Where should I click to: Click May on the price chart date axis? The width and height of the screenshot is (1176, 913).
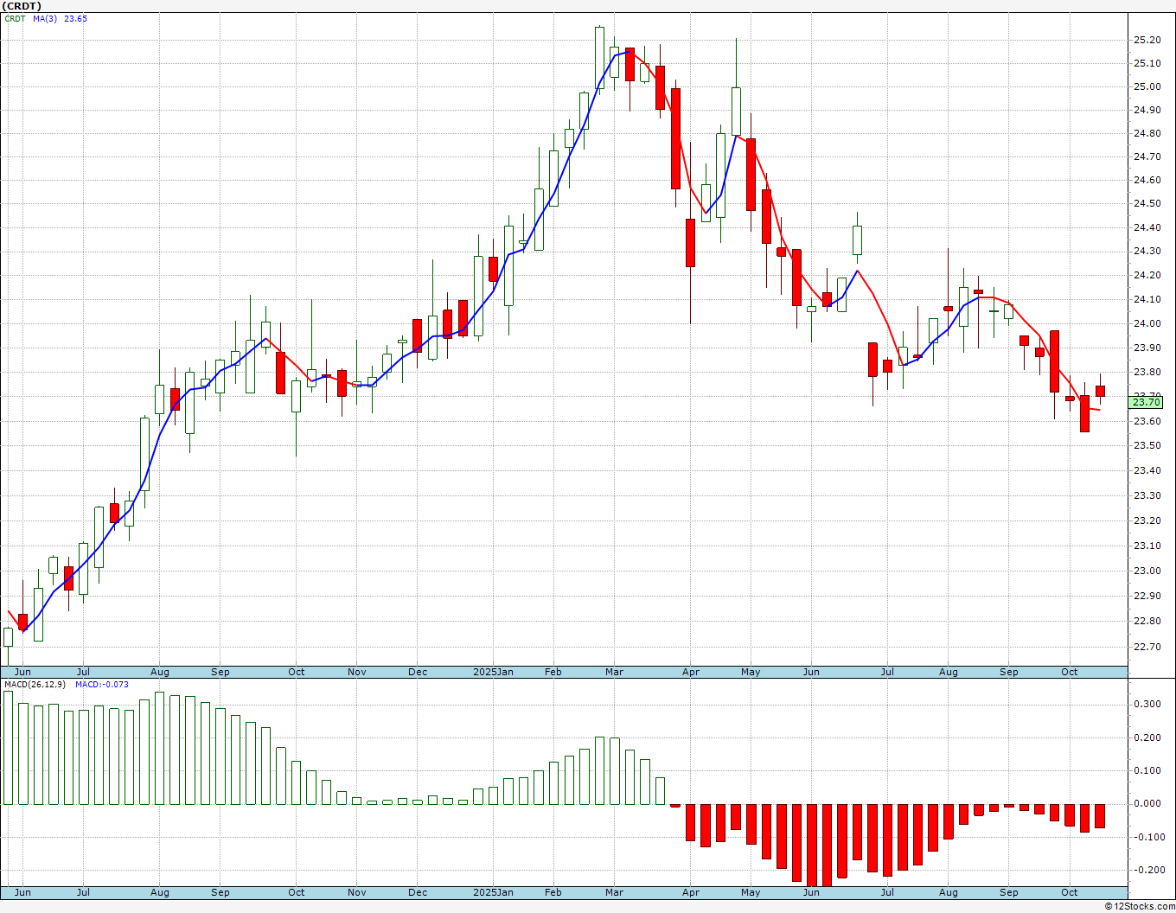click(x=751, y=672)
